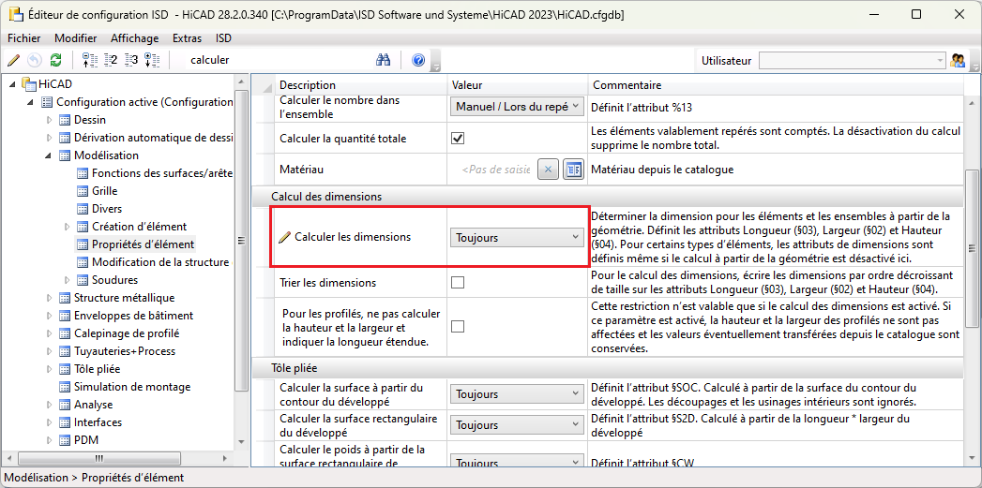The width and height of the screenshot is (982, 488).
Task: Click the undo arrow toolbar icon
Action: click(35, 60)
